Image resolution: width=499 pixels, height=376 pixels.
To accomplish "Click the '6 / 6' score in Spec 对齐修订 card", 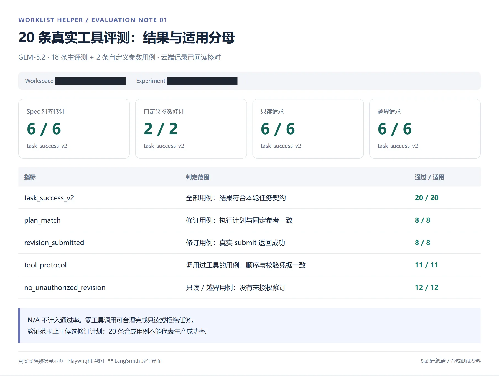I will 44,129.
